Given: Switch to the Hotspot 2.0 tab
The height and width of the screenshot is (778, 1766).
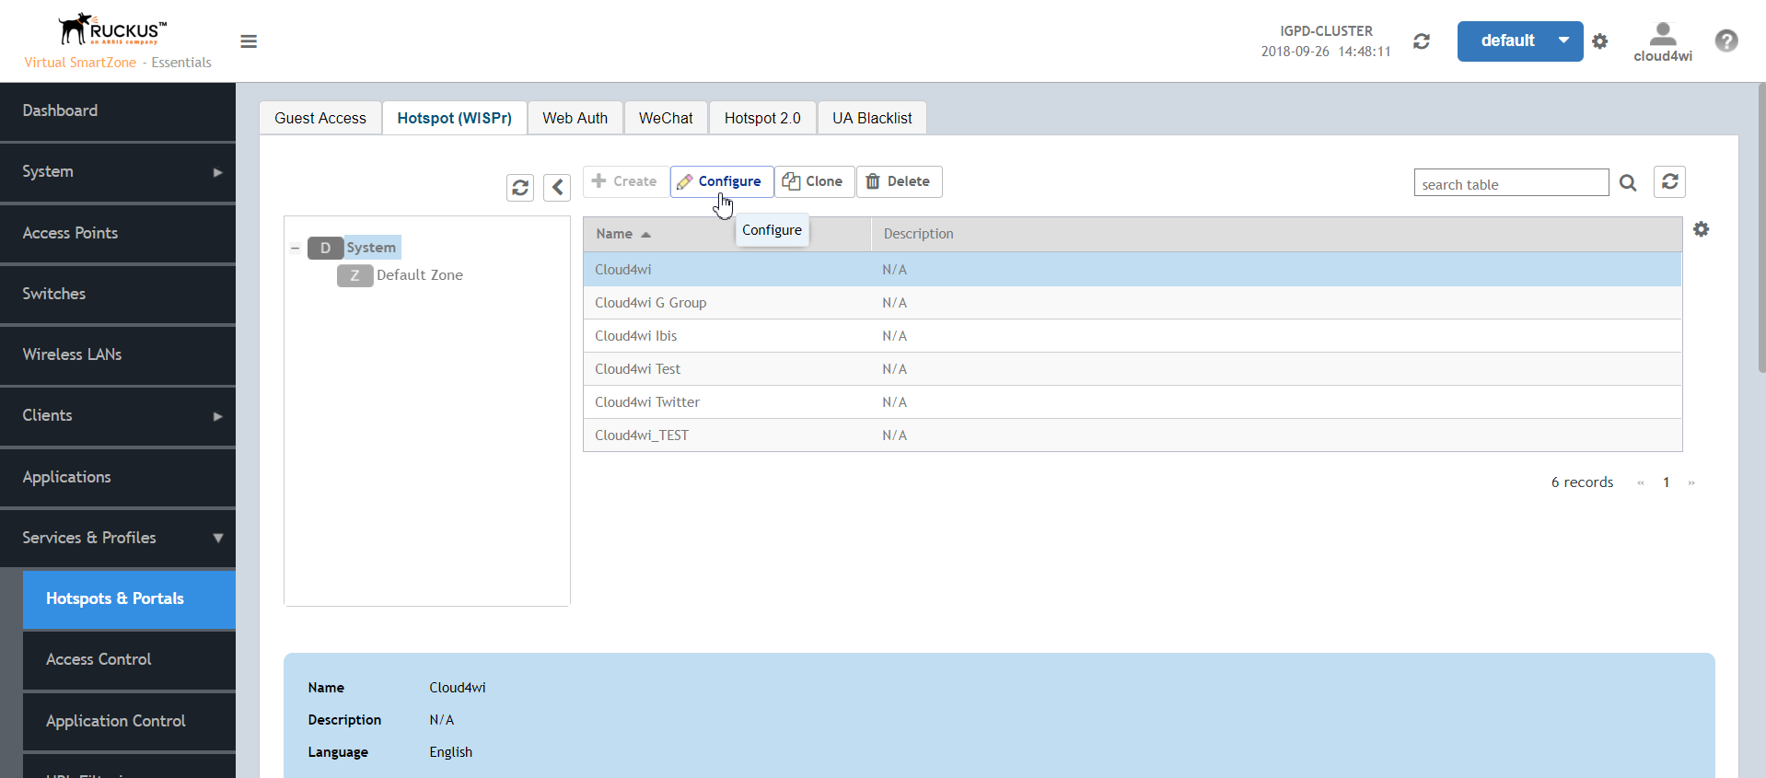Looking at the screenshot, I should coord(762,118).
